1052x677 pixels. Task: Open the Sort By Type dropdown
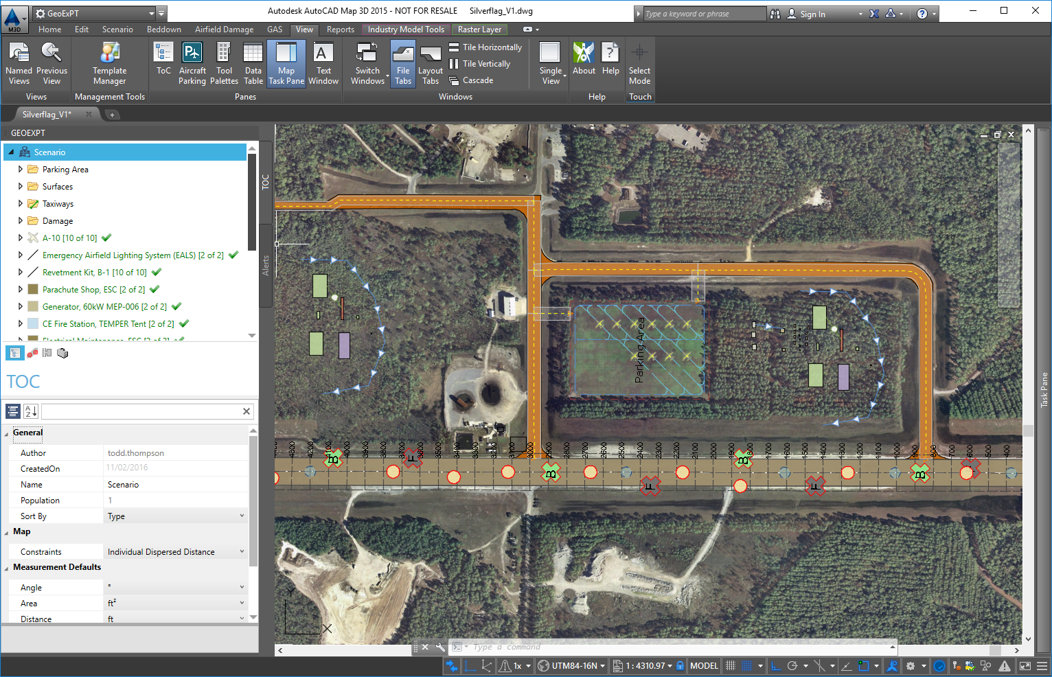[x=176, y=516]
